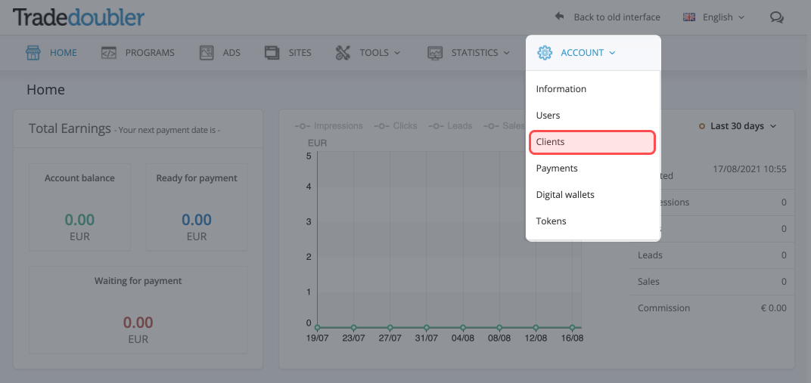Open Digital wallets menu entry
Screen dimensions: 811x383
click(x=565, y=195)
